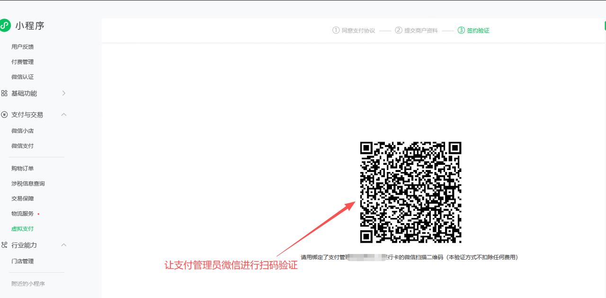Click the green Mini Program logo icon
This screenshot has width=606, height=298.
click(x=5, y=25)
